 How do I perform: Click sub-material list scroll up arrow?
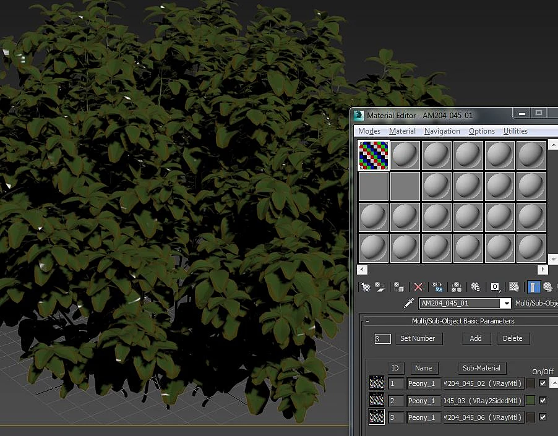[554, 383]
